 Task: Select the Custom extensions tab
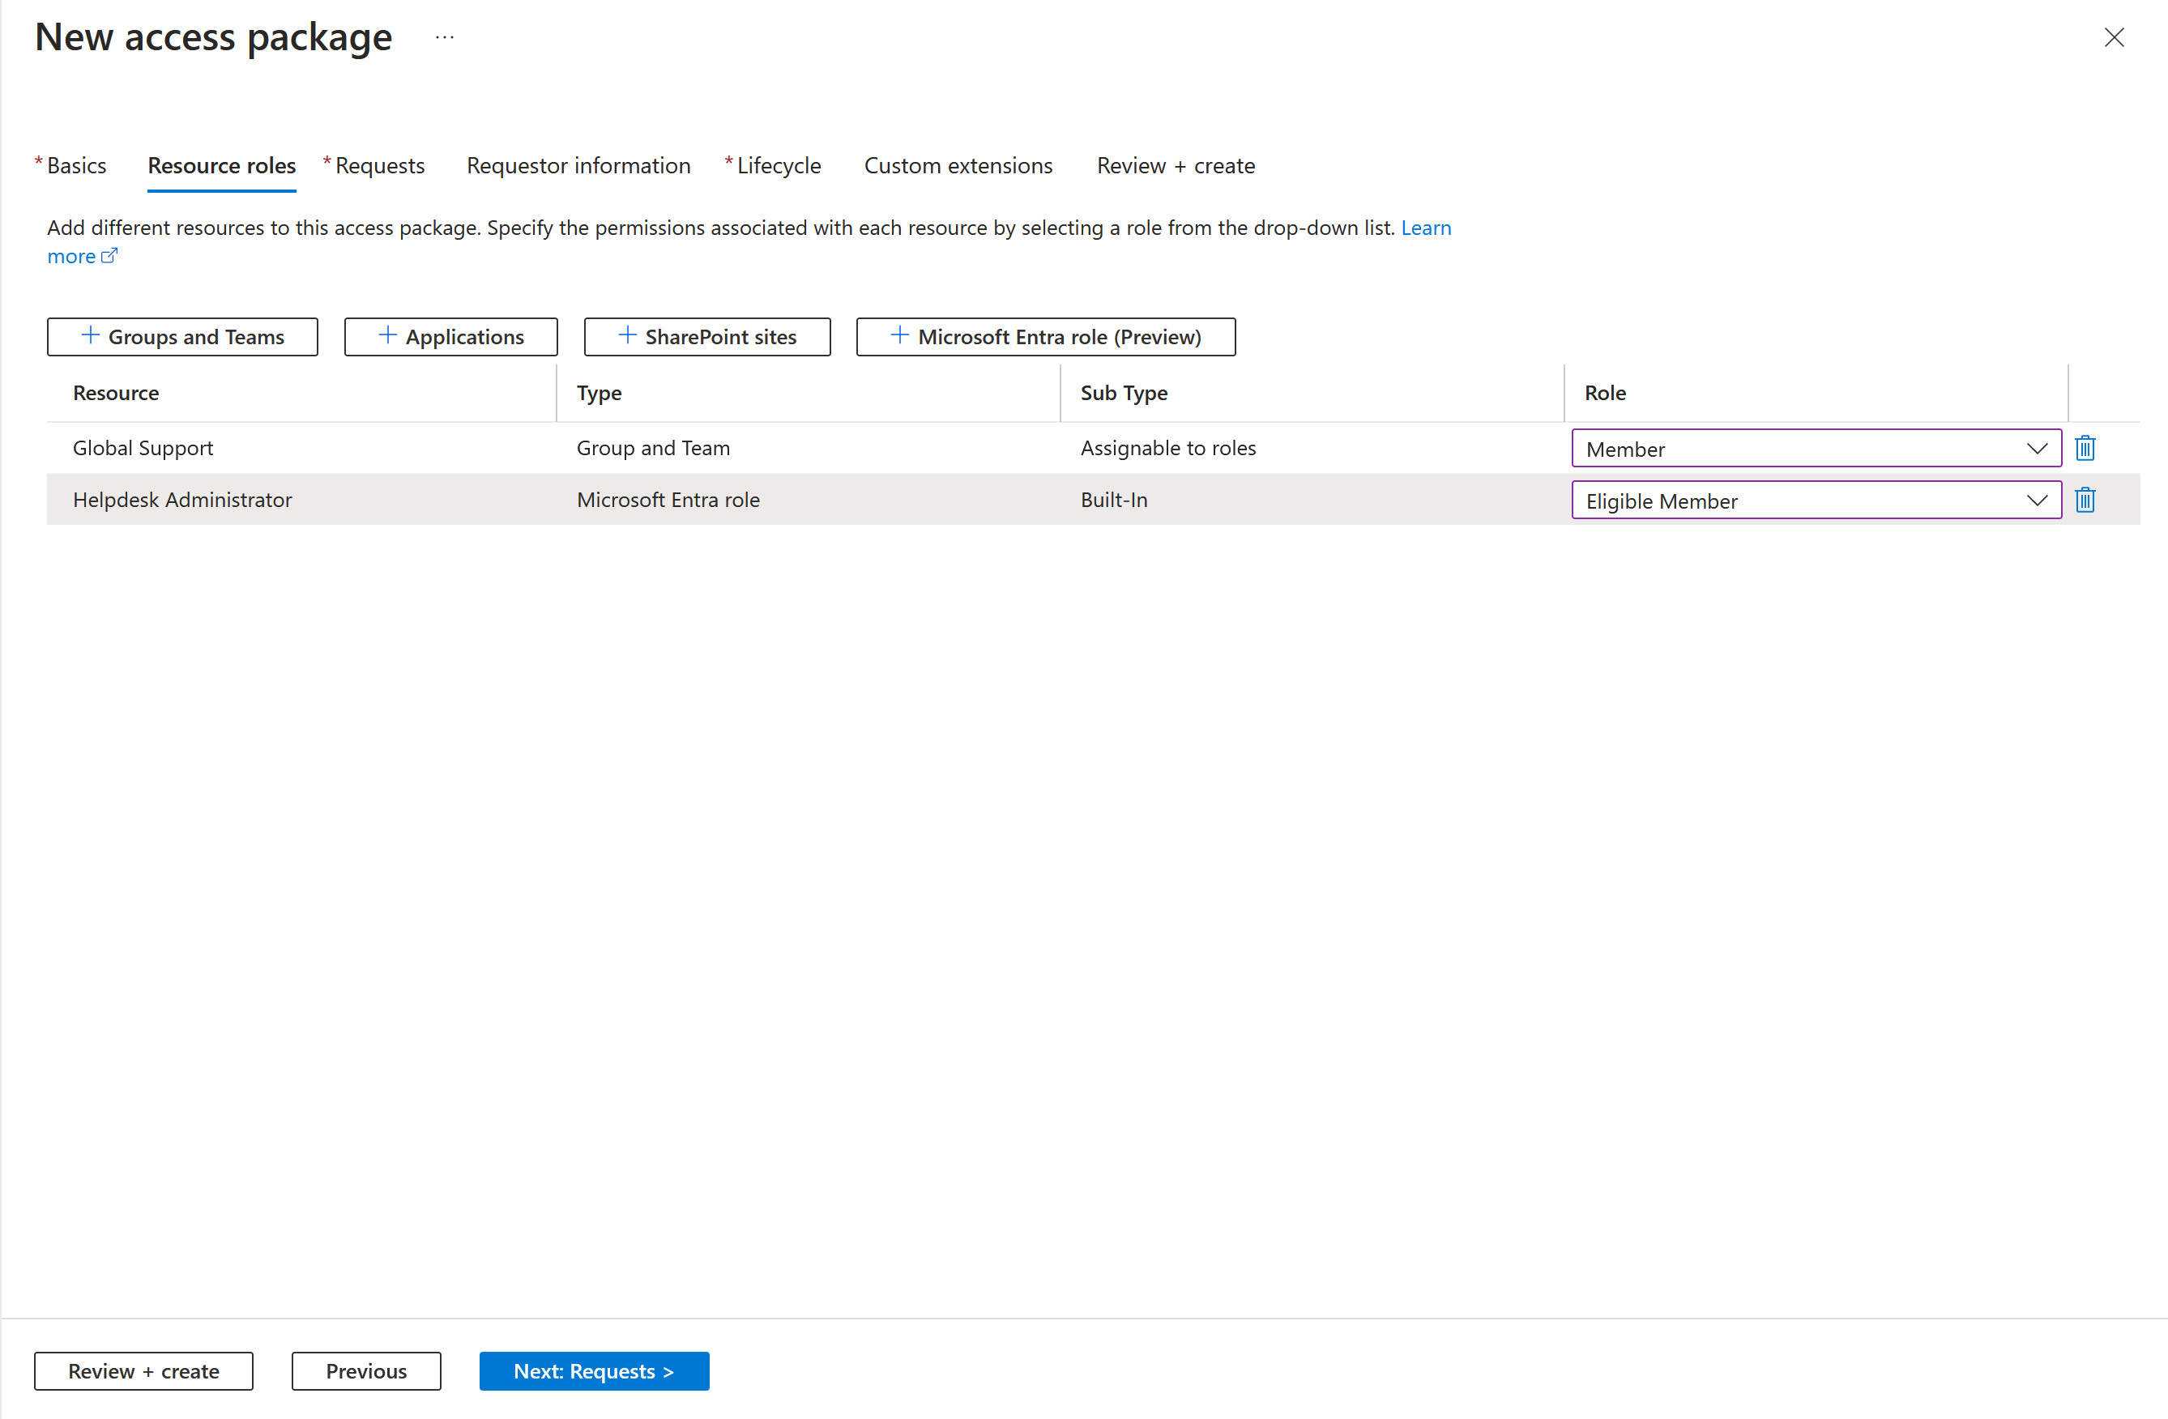tap(960, 164)
